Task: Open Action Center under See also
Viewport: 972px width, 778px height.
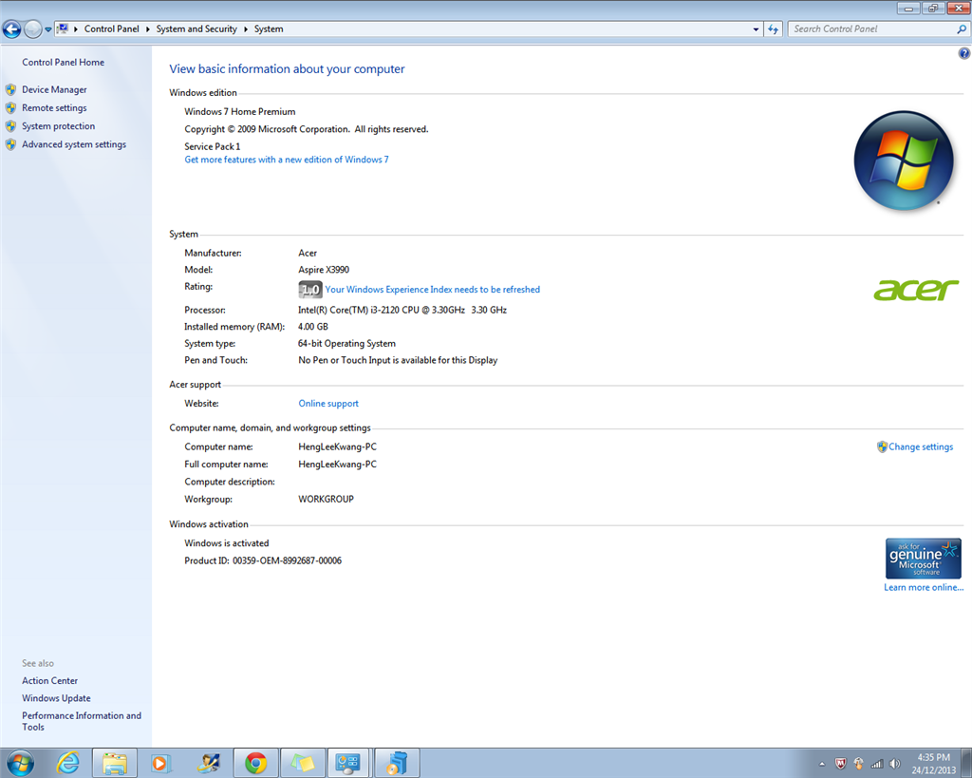Action: [49, 680]
